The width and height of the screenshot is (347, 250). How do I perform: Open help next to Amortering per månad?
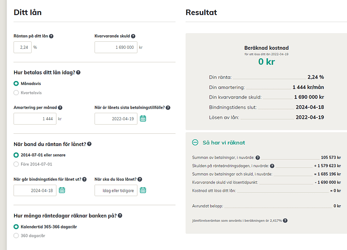click(x=60, y=108)
